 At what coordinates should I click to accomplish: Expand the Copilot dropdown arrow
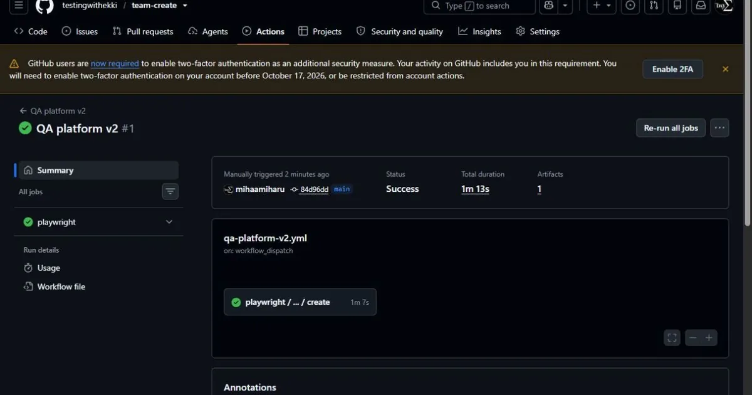(565, 6)
